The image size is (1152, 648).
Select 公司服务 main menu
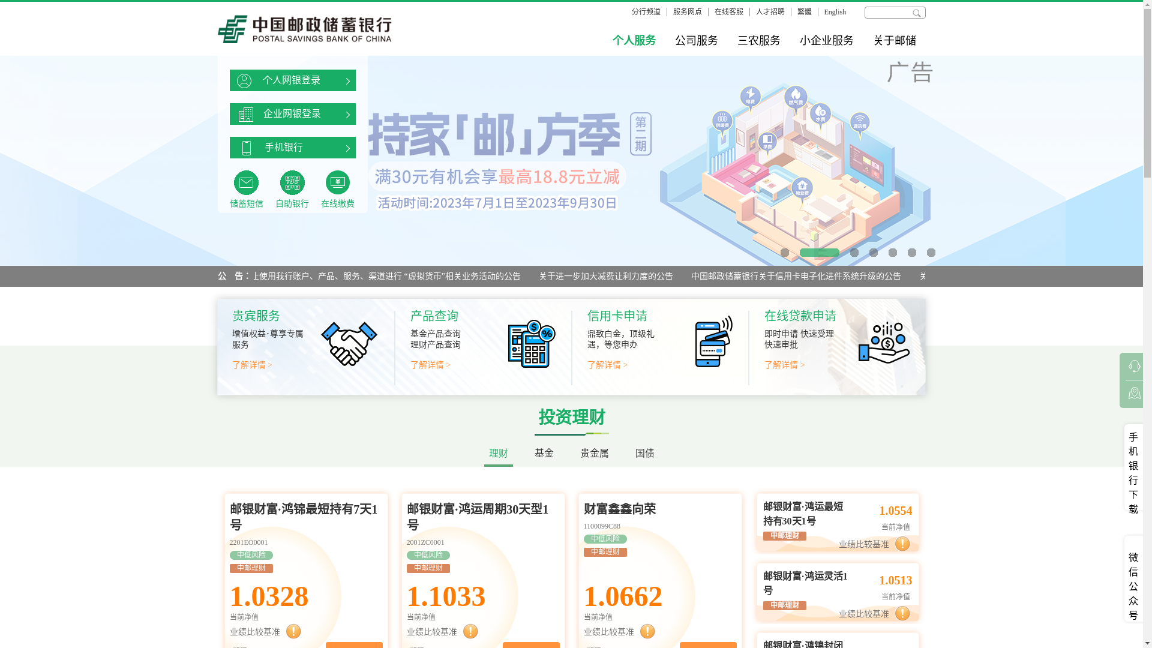coord(697,40)
